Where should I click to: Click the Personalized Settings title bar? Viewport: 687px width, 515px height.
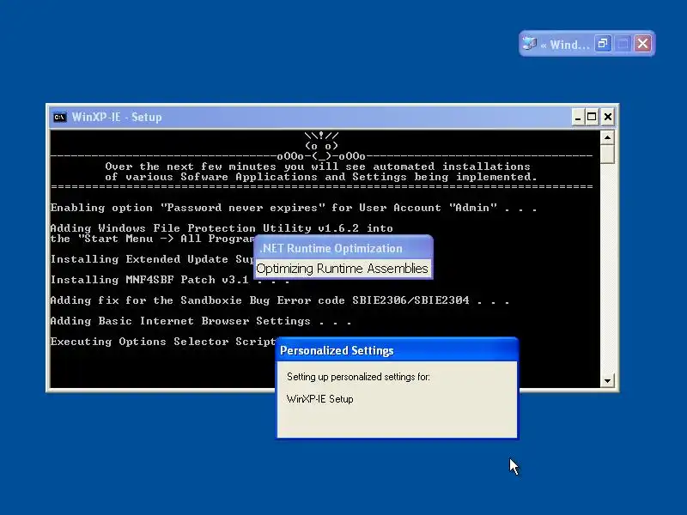point(397,350)
